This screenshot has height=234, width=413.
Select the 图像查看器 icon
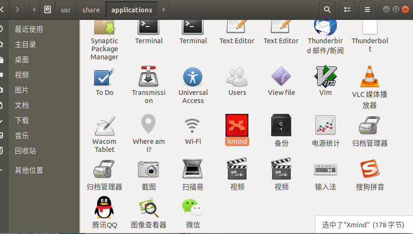(x=148, y=207)
